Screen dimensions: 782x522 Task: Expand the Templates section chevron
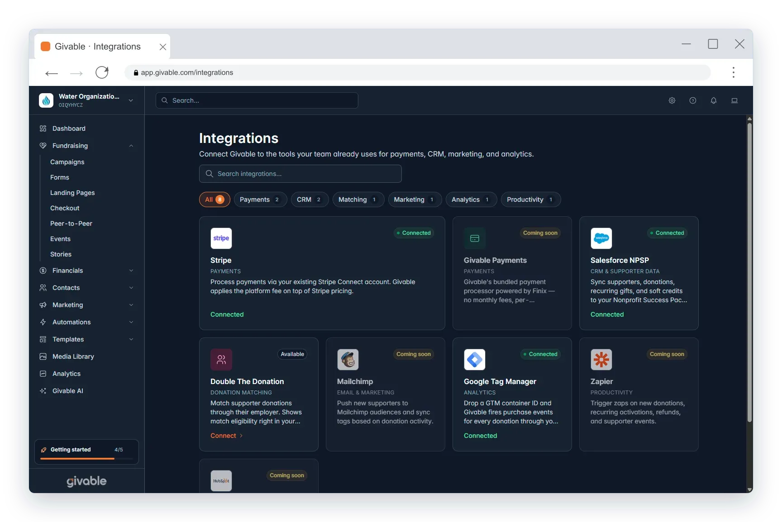click(x=131, y=339)
